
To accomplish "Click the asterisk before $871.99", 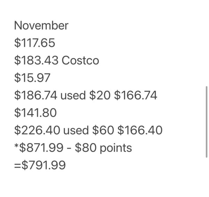I will click(x=16, y=146).
